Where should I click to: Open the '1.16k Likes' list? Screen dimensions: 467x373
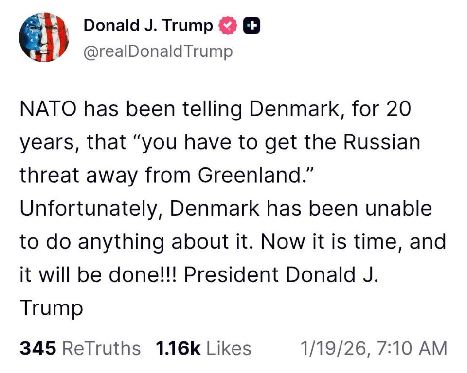click(202, 348)
